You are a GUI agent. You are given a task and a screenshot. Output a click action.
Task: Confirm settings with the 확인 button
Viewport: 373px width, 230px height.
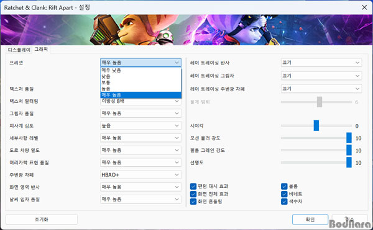(x=310, y=219)
